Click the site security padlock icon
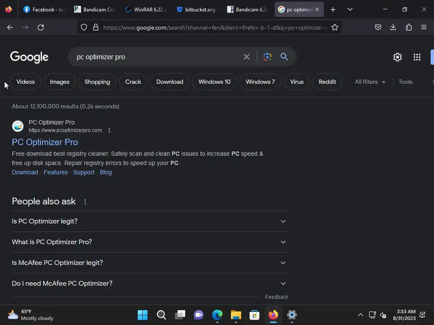434x325 pixels. tap(96, 28)
